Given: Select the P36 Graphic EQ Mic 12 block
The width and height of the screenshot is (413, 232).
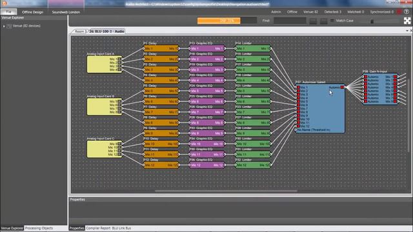Looking at the screenshot, I should click(x=207, y=165).
